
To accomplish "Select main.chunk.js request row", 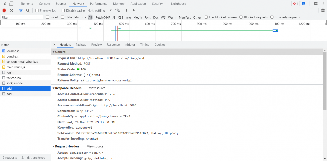I will pos(26,67).
